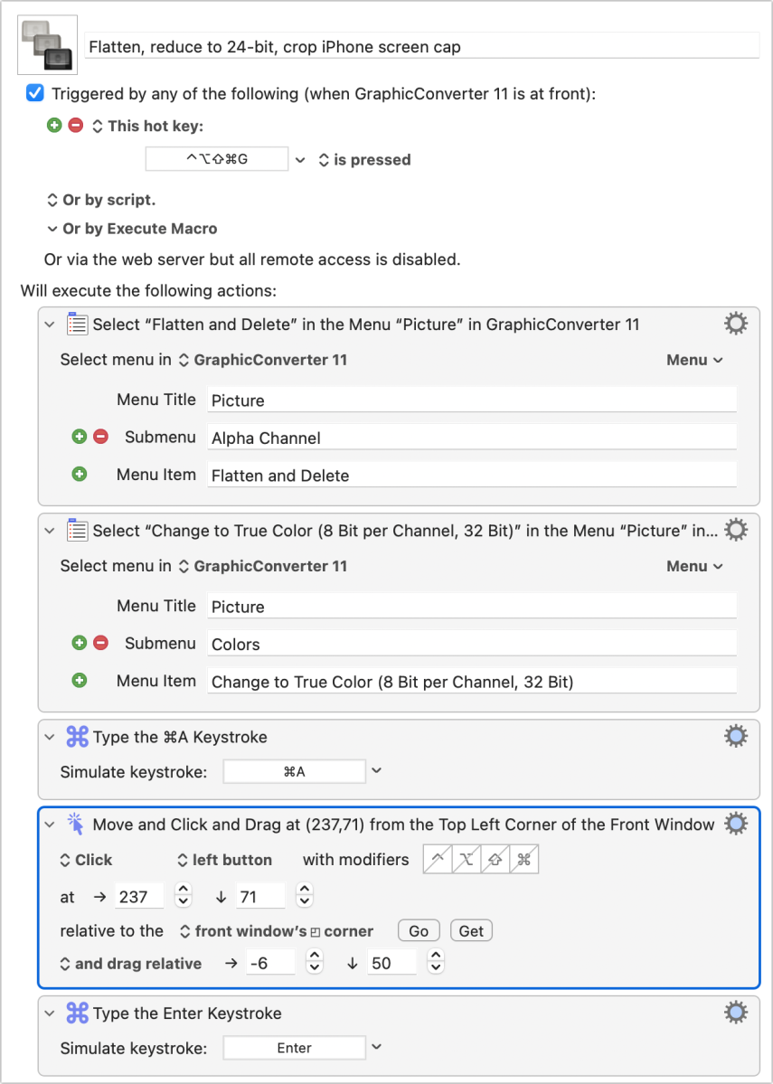The width and height of the screenshot is (773, 1084).
Task: Open the dropdown arrow next to the ^⌥⇧⌘G hot key
Action: 300,160
